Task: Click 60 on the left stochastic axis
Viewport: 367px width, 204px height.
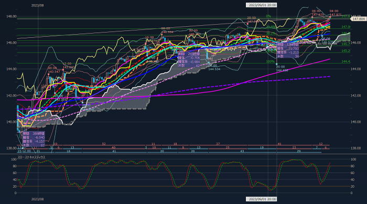Action: [15, 173]
